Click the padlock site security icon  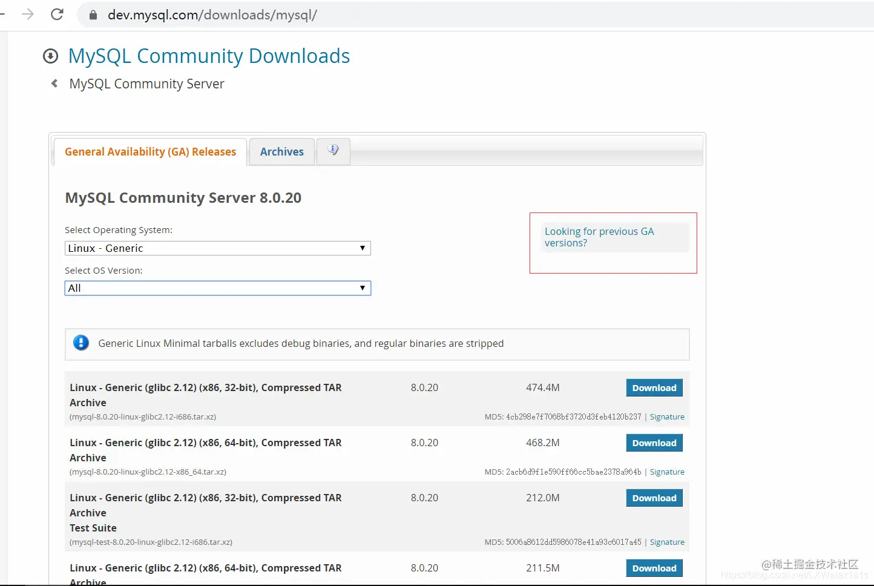click(x=93, y=15)
